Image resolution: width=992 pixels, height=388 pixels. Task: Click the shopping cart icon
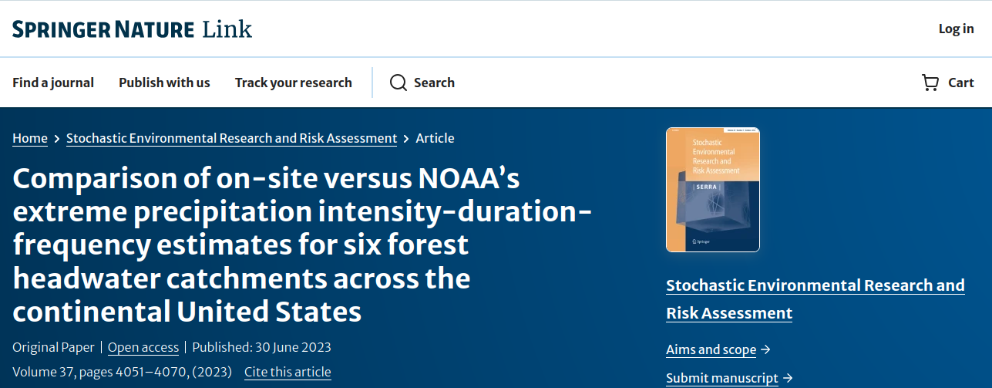pos(930,83)
